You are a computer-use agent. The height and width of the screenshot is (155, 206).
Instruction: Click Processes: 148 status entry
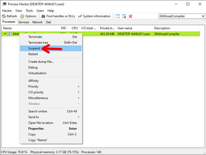[x=91, y=152]
